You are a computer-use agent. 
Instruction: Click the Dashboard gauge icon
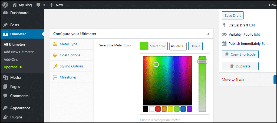pyautogui.click(x=5, y=13)
